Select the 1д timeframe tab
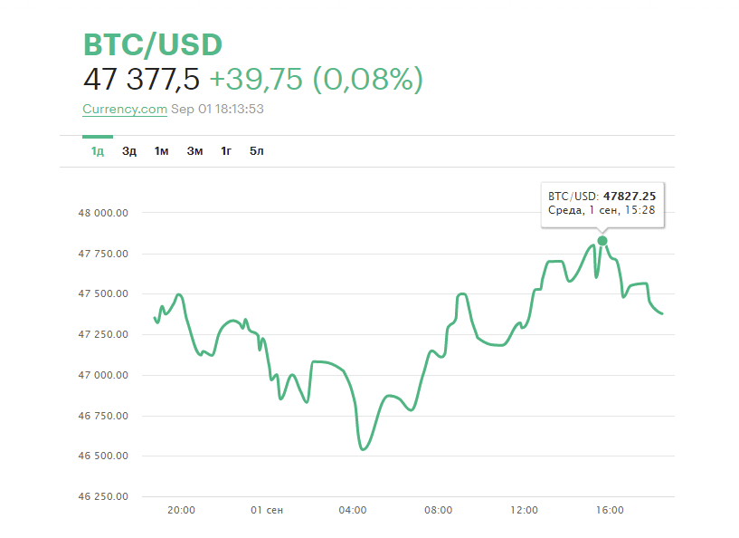This screenshot has width=739, height=538. [96, 150]
